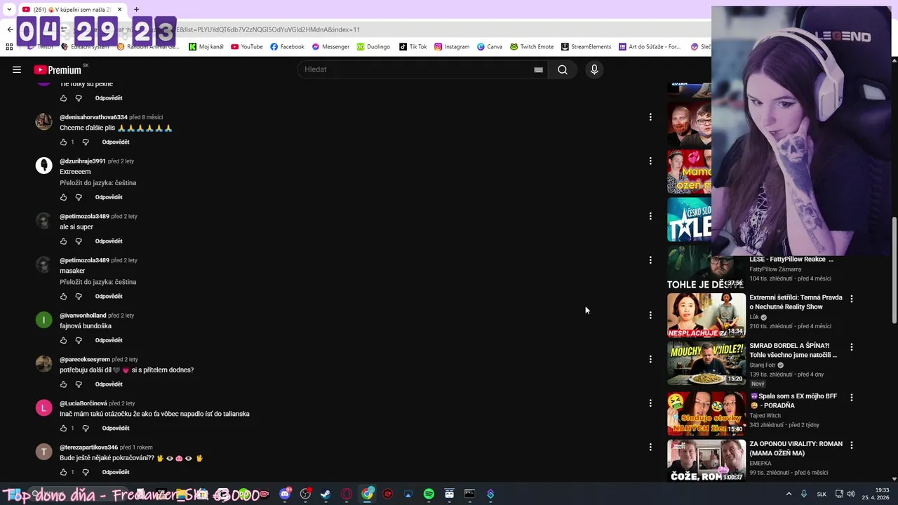This screenshot has height=505, width=898.
Task: Open the on-screen keyboard in search box
Action: click(x=538, y=69)
